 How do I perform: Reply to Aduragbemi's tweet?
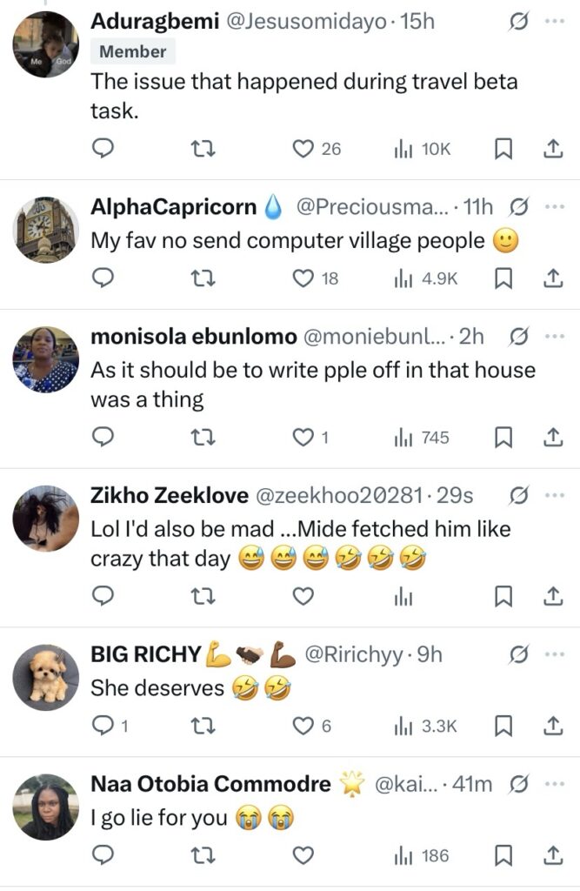tap(103, 149)
